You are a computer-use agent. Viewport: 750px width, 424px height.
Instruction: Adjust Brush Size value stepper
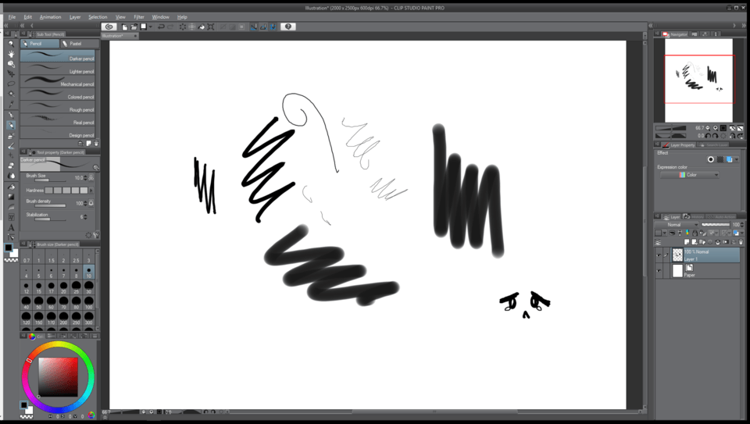coord(85,177)
